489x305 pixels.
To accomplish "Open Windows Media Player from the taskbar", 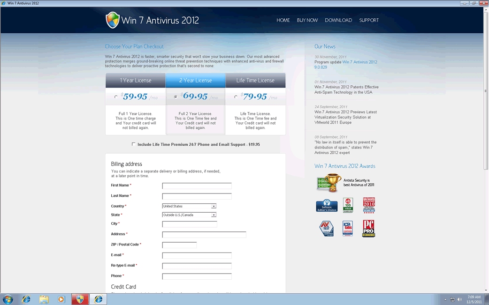I will (x=61, y=299).
